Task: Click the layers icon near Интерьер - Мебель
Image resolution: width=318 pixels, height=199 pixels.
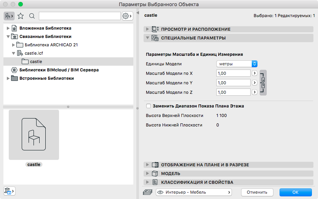Action: 148,192
